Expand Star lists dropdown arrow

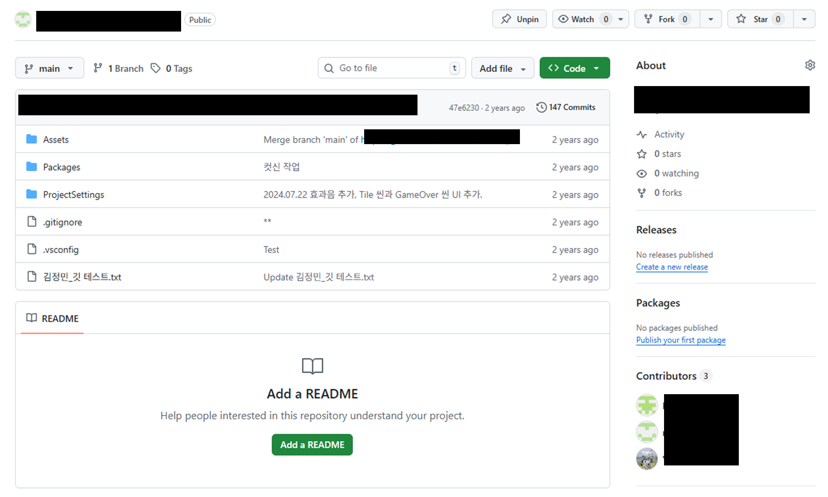(804, 19)
